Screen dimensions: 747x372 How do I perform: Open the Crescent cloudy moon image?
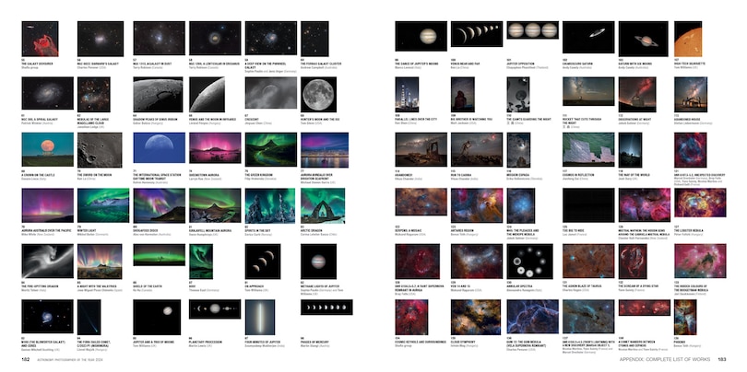pos(271,93)
